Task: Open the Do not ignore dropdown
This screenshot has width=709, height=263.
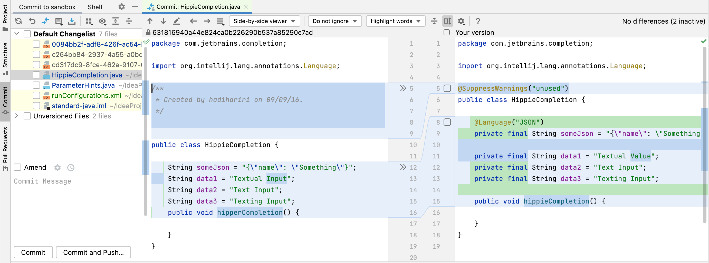Action: 334,21
